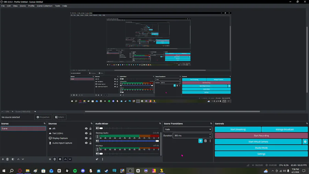The width and height of the screenshot is (309, 174).
Task: Open Audio Mixer options three-dot menu
Action: click(x=102, y=159)
